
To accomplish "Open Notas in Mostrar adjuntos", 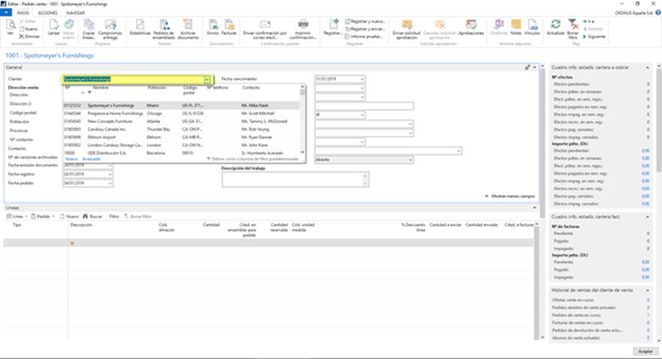I will coord(516,28).
